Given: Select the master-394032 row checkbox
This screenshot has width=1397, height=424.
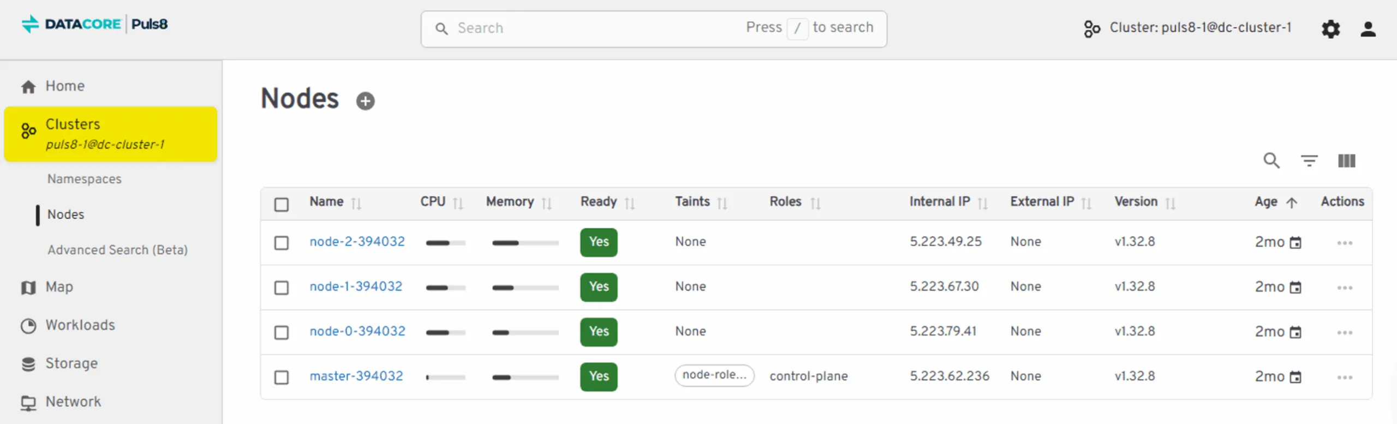Looking at the screenshot, I should pyautogui.click(x=282, y=377).
